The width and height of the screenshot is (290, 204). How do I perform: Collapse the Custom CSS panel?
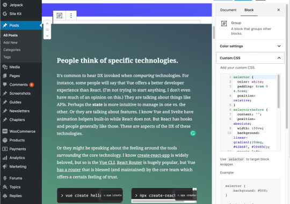250,58
